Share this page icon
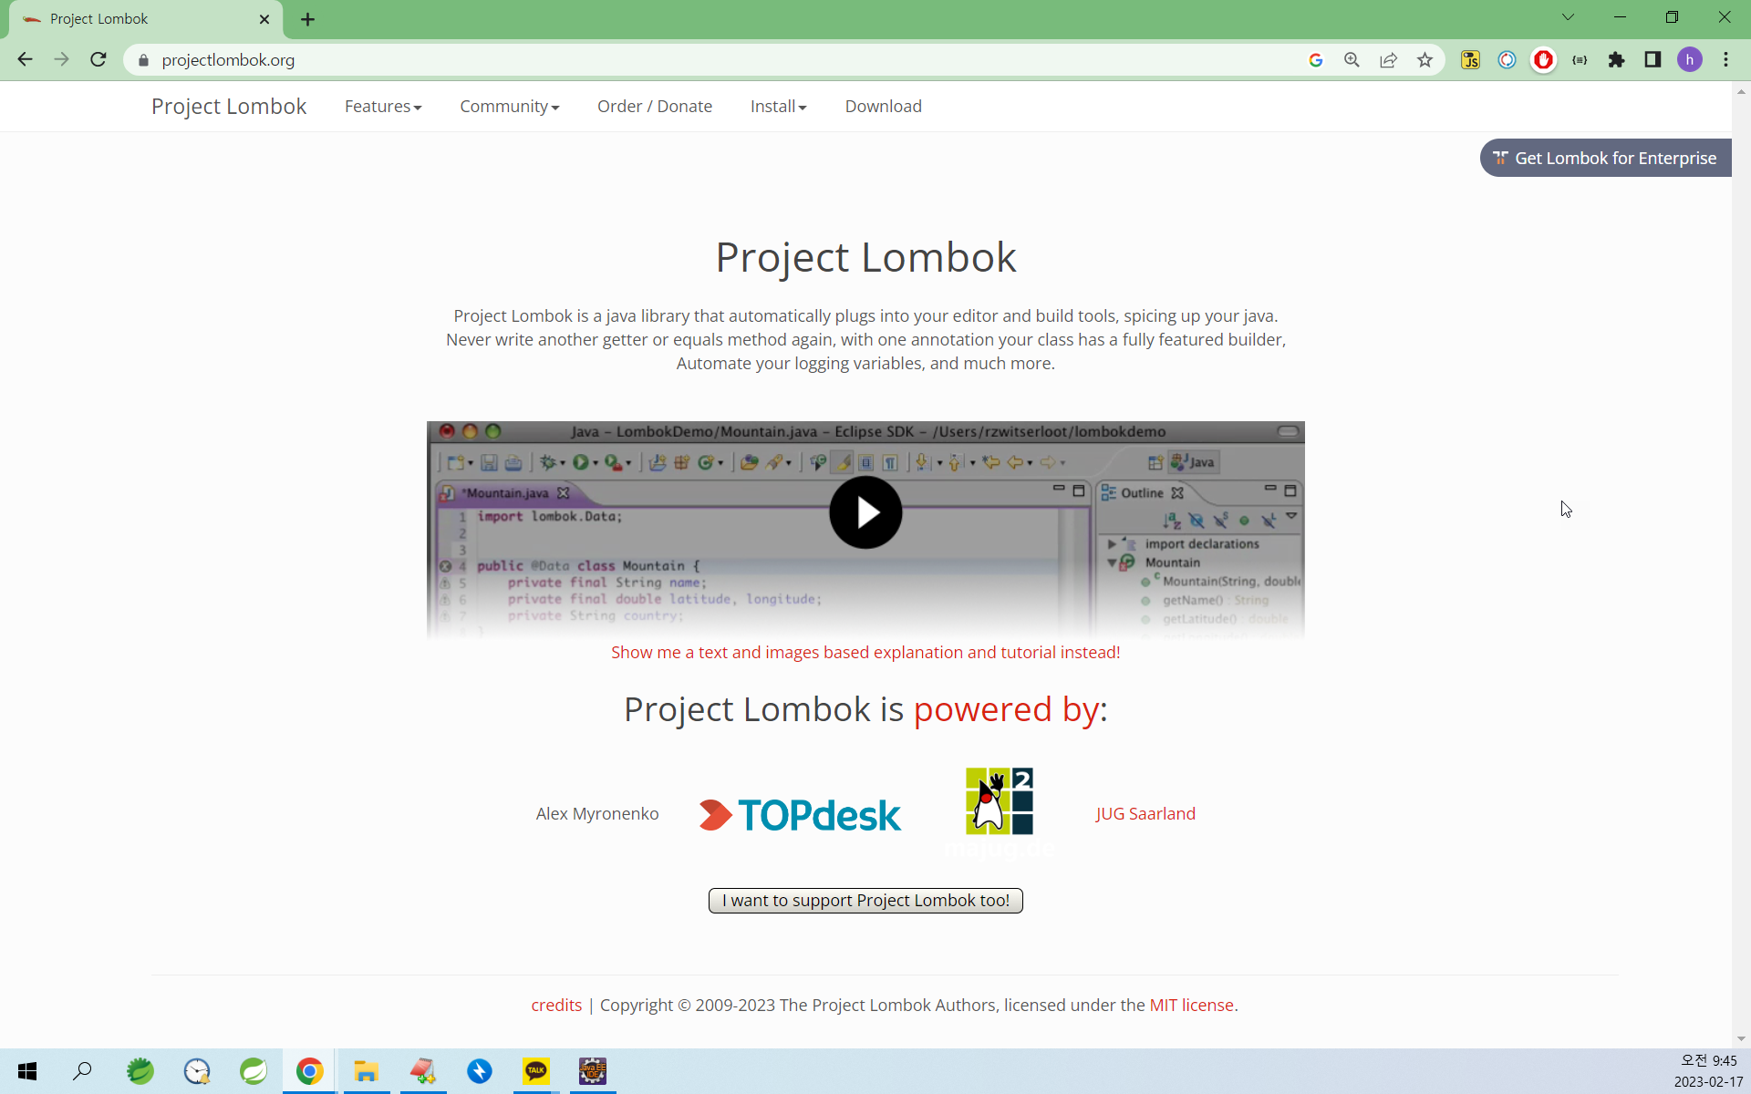The width and height of the screenshot is (1751, 1094). click(1388, 60)
